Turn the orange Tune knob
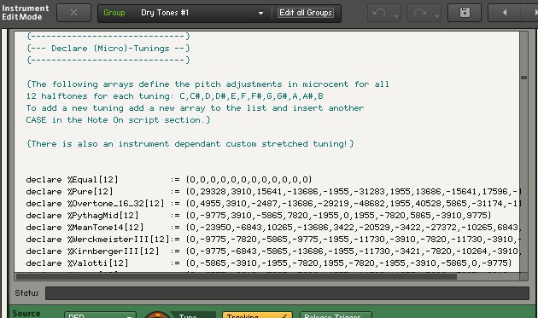538x318 pixels. 157,315
